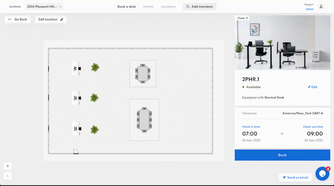Select the top desk on floor plan
334x186 pixels.
(76, 68)
